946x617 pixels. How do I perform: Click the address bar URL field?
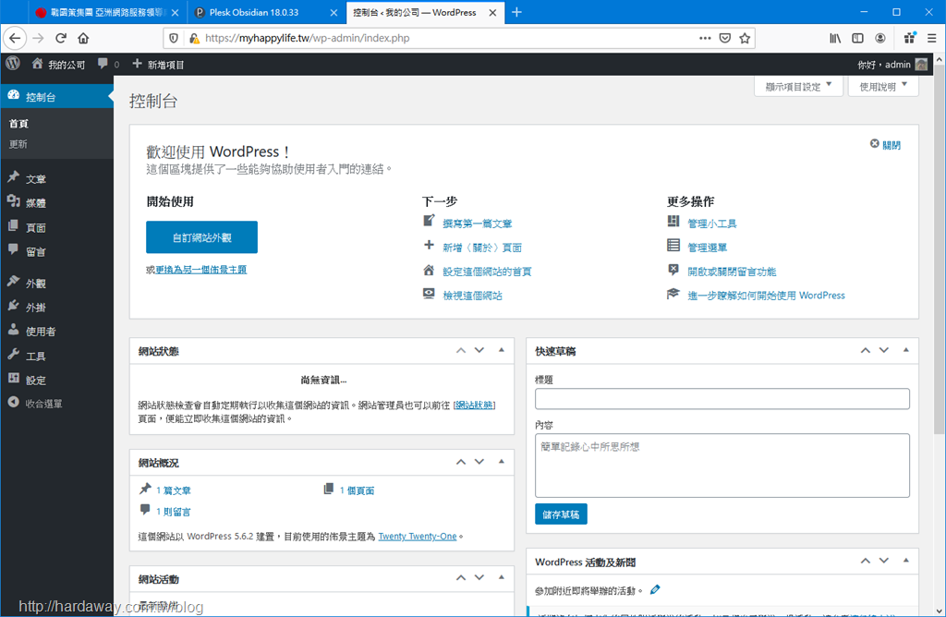446,38
